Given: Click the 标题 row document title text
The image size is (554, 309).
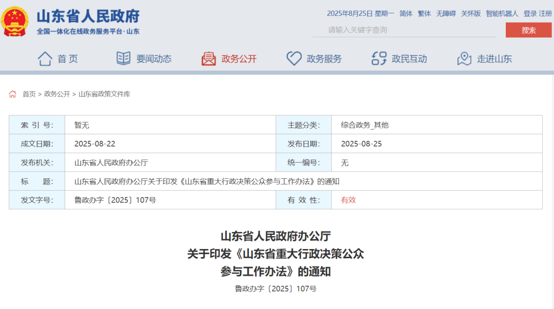Looking at the screenshot, I should 207,181.
